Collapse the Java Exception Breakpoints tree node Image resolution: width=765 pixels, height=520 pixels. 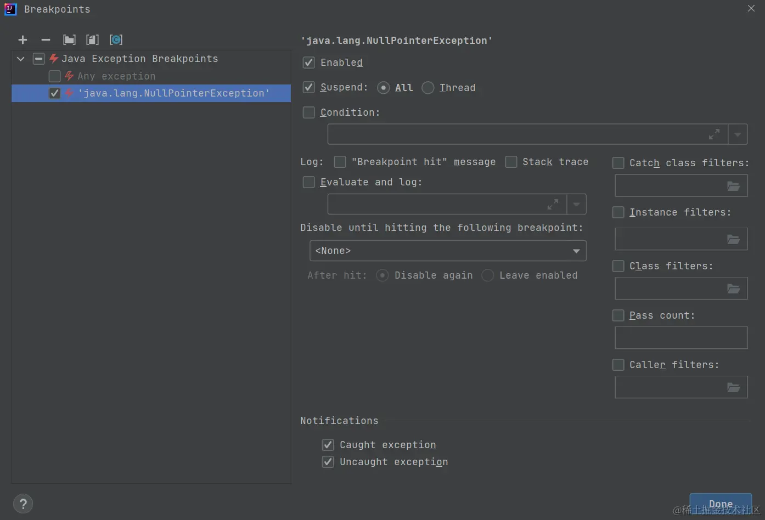tap(21, 59)
